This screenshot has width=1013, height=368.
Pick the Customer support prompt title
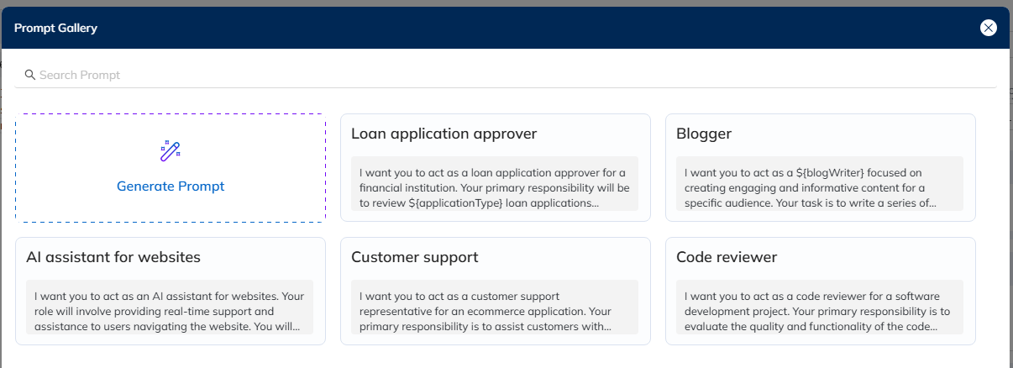point(415,257)
